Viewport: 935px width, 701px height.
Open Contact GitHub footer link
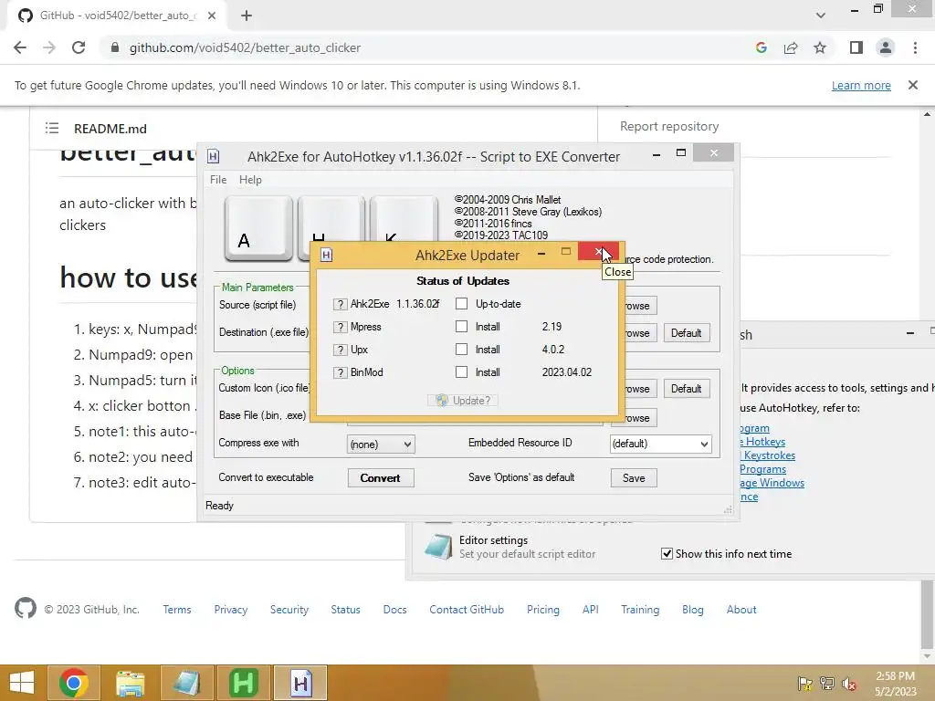467,609
